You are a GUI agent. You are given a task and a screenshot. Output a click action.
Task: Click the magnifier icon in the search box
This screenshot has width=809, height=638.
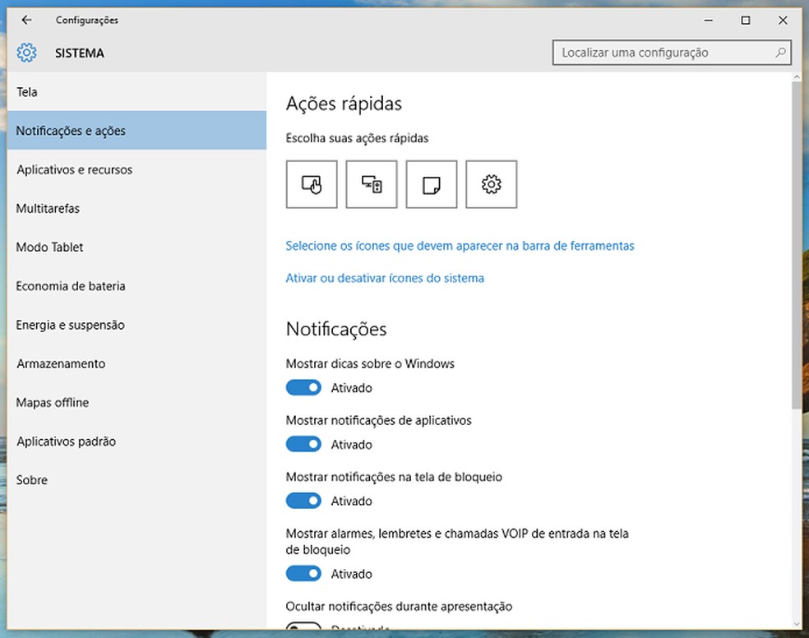pyautogui.click(x=779, y=52)
